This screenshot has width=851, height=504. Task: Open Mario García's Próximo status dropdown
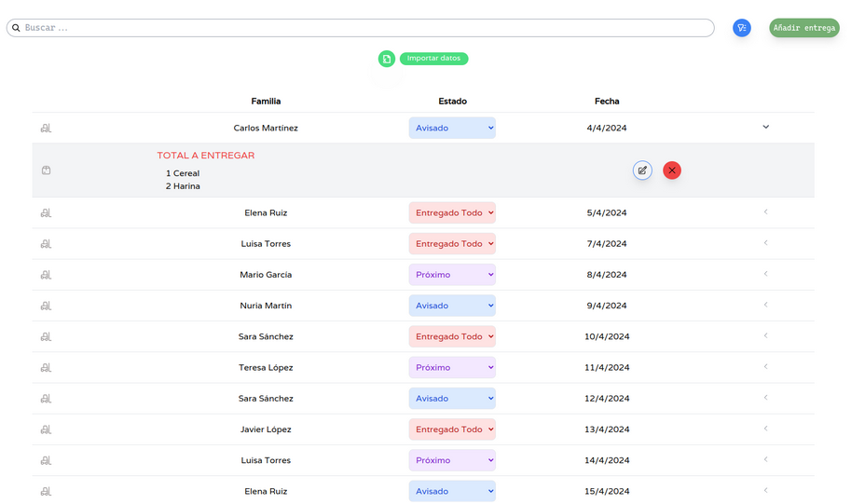452,275
